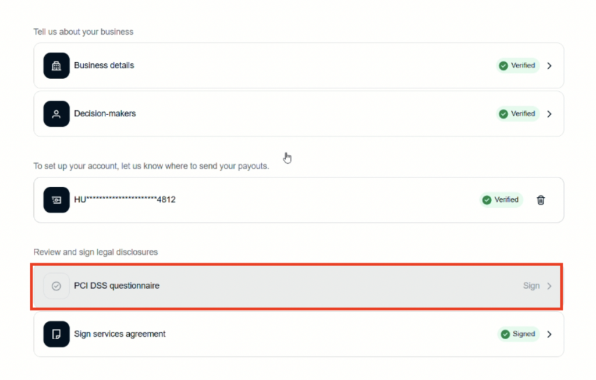Open PCI DSS questionnaire chevron arrow
This screenshot has height=380, width=596.
[549, 286]
